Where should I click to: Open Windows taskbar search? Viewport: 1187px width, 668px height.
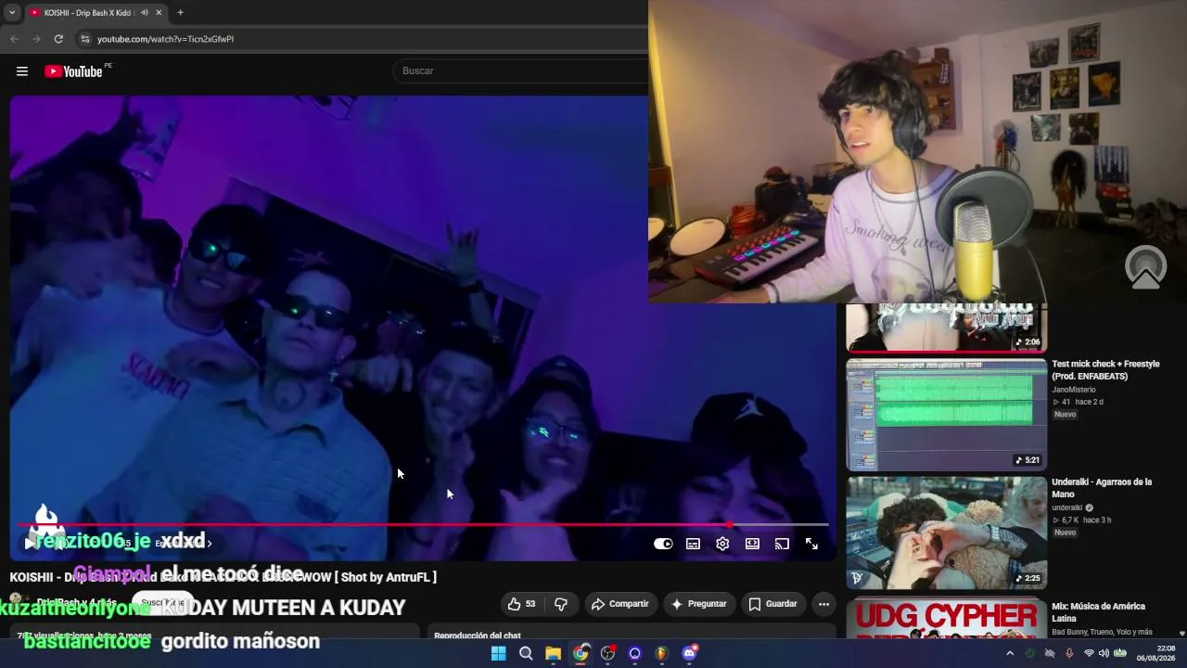click(x=526, y=653)
